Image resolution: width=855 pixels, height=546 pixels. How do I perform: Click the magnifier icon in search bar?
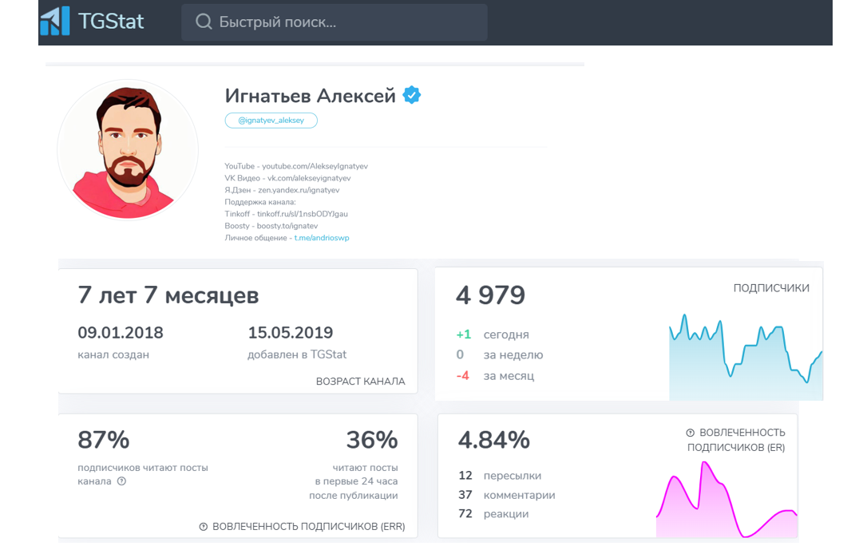[x=204, y=22]
